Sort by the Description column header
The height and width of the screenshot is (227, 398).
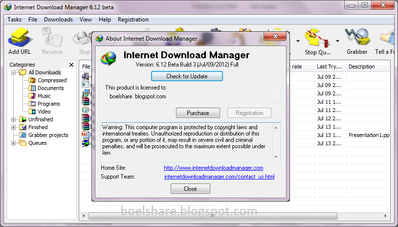[368, 67]
